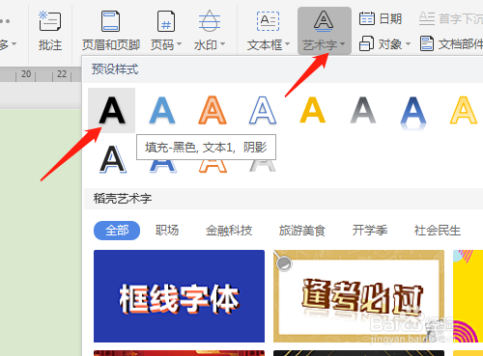Click the 文本框 text box icon
Viewport: 483px width, 356px height.
268,21
